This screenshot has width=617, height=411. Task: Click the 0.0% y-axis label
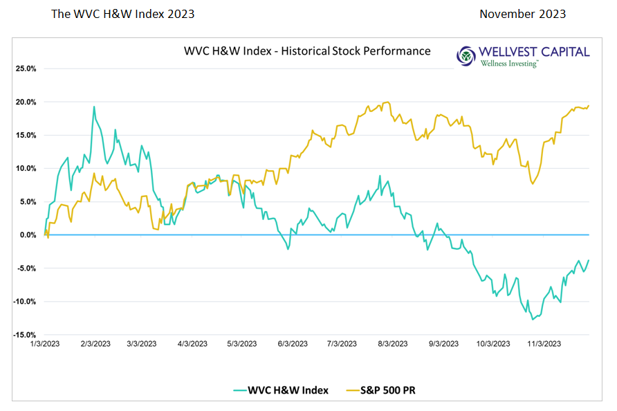pos(26,235)
